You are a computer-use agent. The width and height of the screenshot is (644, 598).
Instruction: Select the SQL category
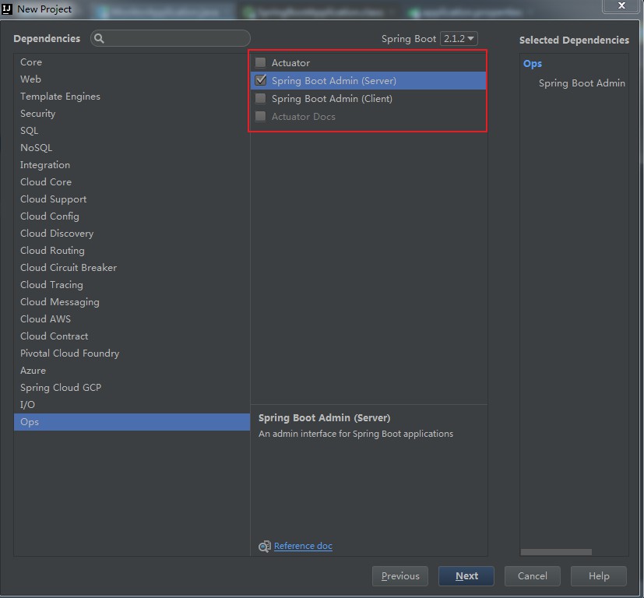point(132,131)
